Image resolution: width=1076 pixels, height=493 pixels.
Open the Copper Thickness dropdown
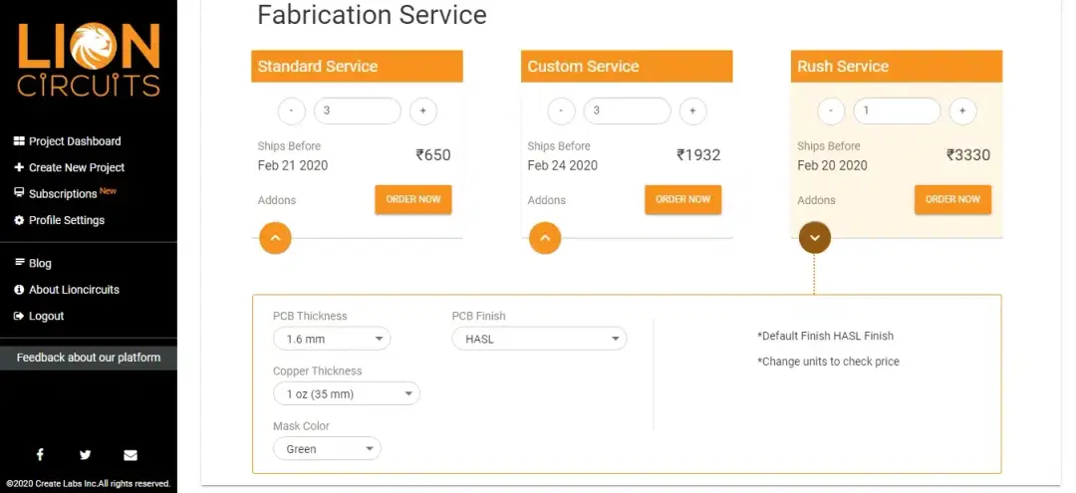(347, 393)
